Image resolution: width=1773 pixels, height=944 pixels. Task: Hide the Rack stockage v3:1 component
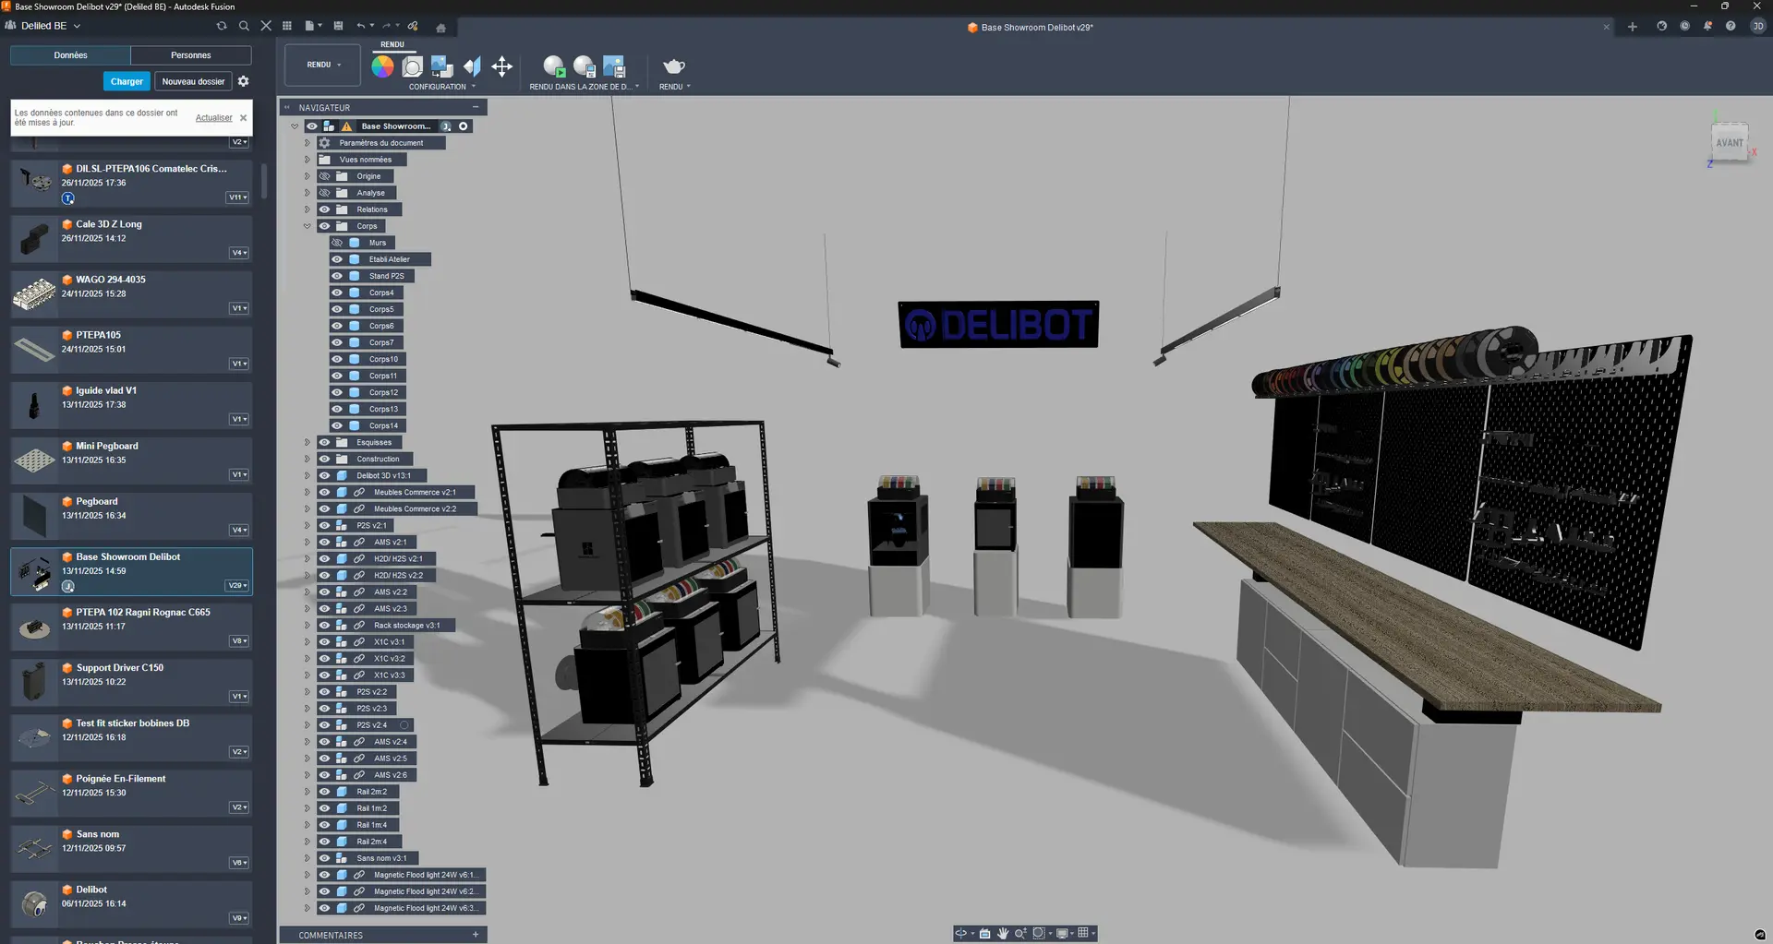pyautogui.click(x=324, y=626)
